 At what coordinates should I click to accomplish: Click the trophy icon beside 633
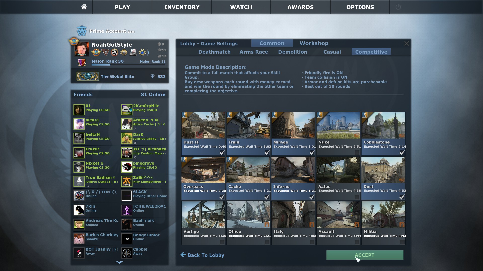click(152, 76)
